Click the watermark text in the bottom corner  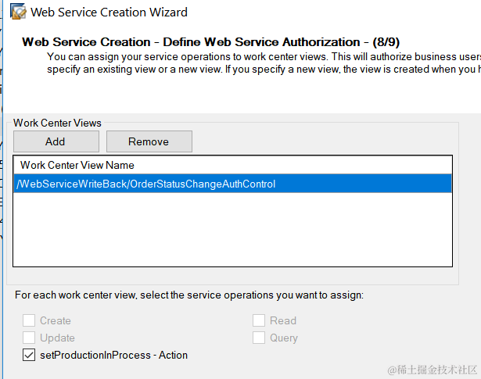[x=433, y=370]
